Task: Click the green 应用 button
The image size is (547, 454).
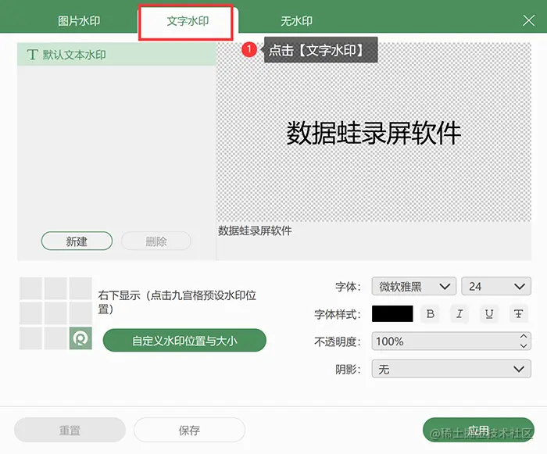Action: point(478,430)
